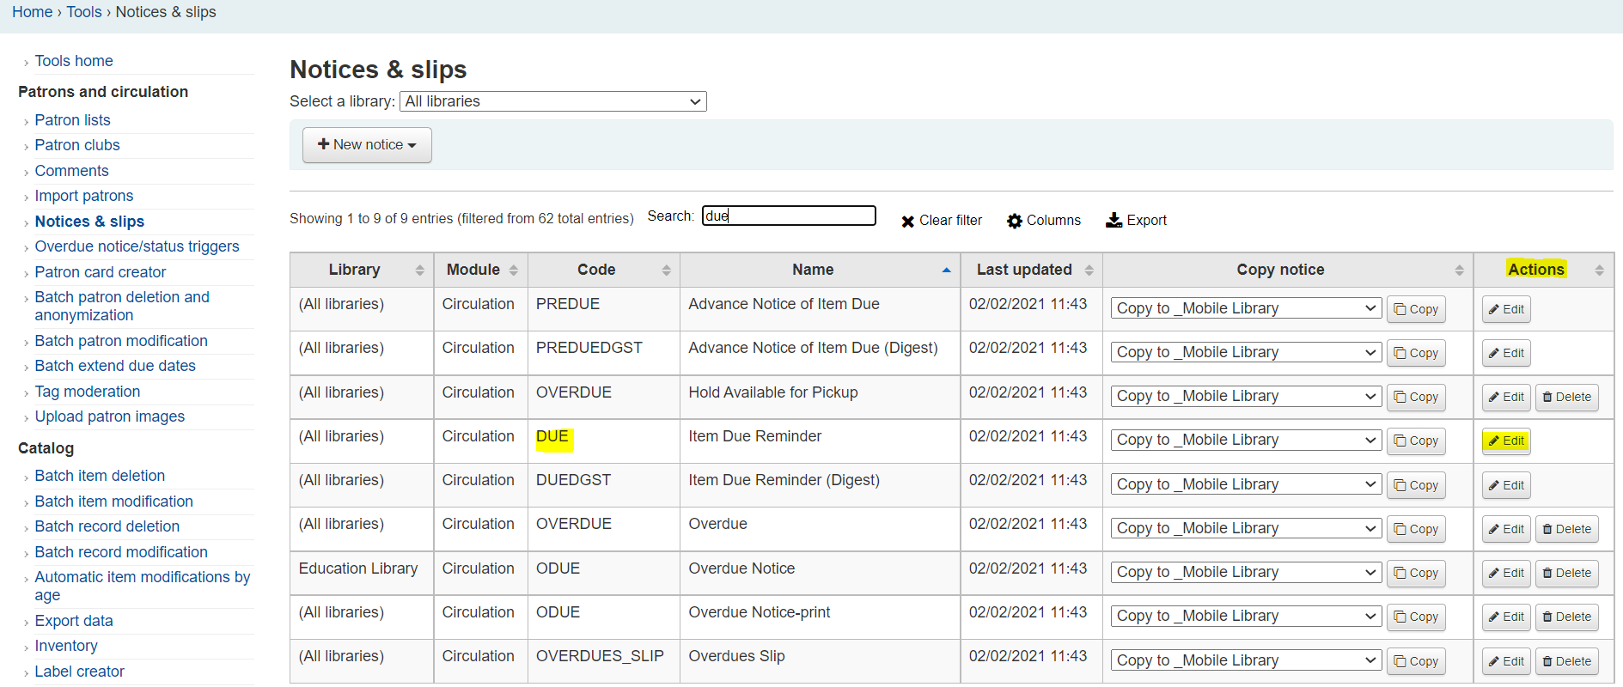The image size is (1623, 687).
Task: Open Copy to library dropdown for DUEDGST
Action: [1246, 484]
